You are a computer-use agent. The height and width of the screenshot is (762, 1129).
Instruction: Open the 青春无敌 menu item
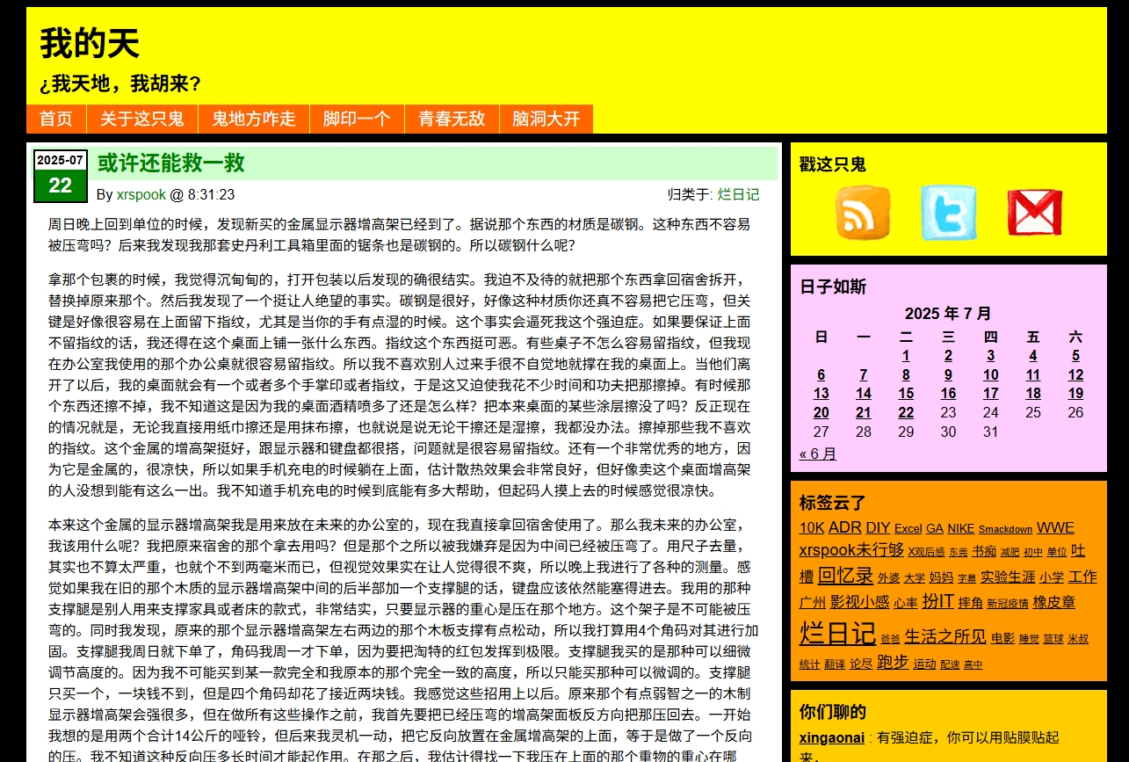tap(452, 119)
